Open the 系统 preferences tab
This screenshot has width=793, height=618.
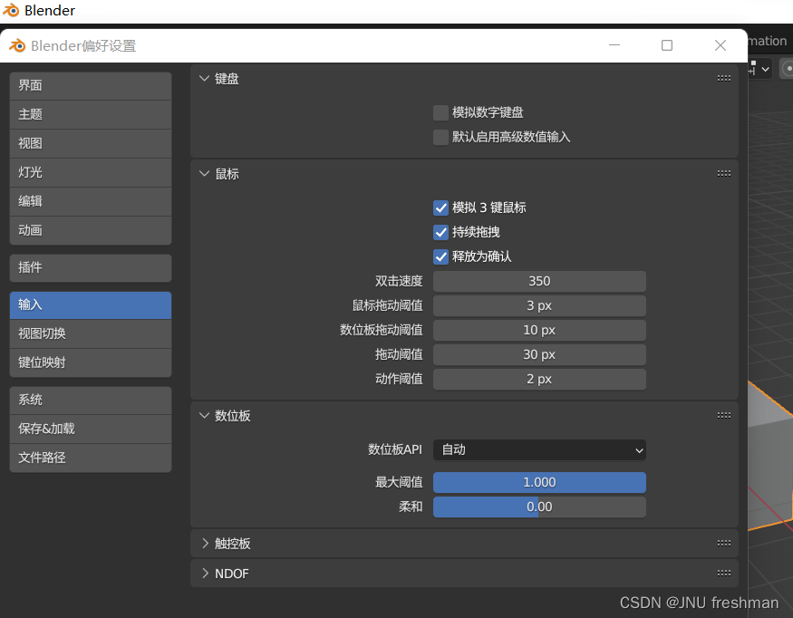91,401
